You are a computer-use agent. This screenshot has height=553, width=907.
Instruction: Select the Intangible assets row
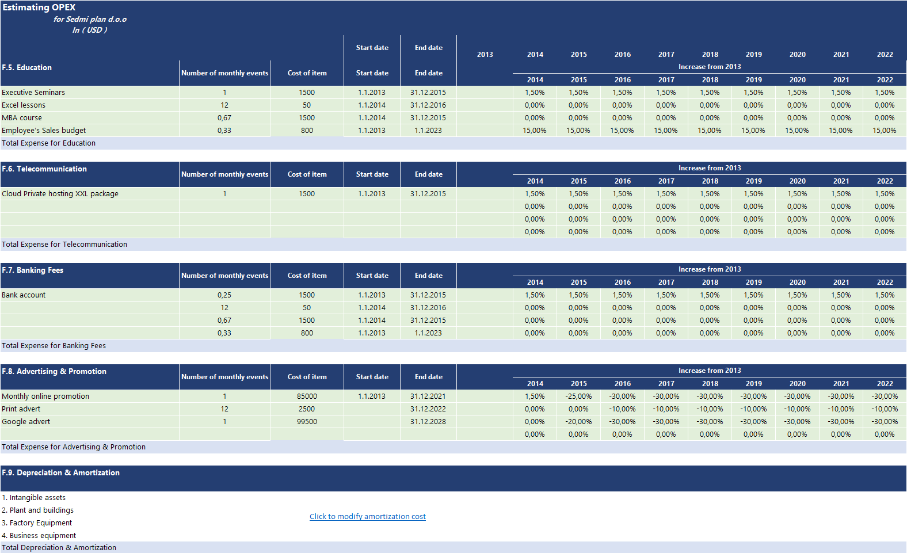[34, 498]
